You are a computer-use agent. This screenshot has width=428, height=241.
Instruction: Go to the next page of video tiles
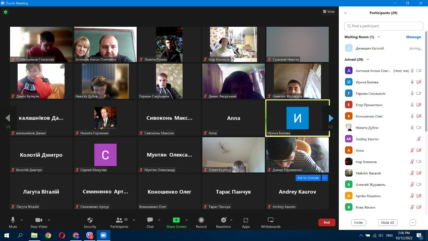[x=331, y=118]
